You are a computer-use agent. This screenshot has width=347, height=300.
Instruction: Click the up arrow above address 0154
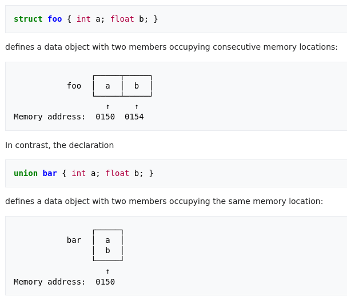[137, 107]
